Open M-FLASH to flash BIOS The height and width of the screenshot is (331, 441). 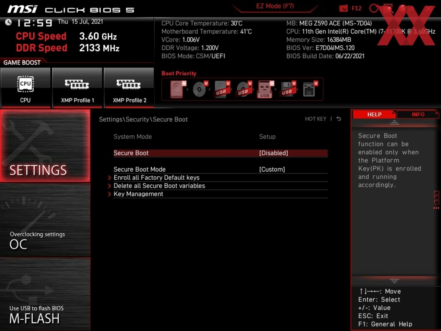tap(45, 294)
